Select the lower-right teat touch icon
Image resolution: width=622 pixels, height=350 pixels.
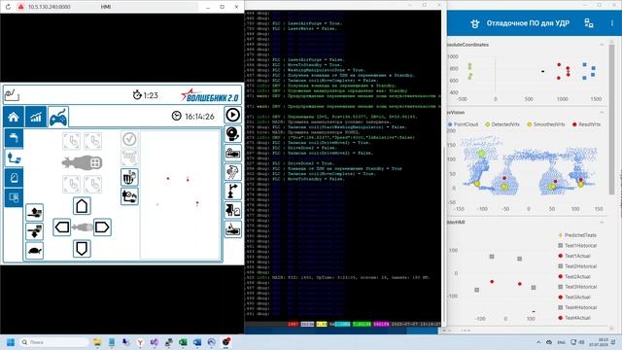pos(93,184)
